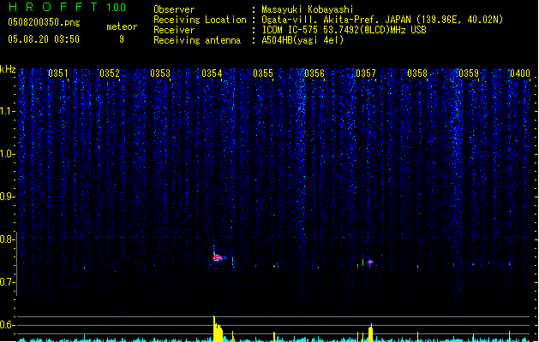Click the 0400 time marker
The image size is (539, 342).
coord(520,74)
